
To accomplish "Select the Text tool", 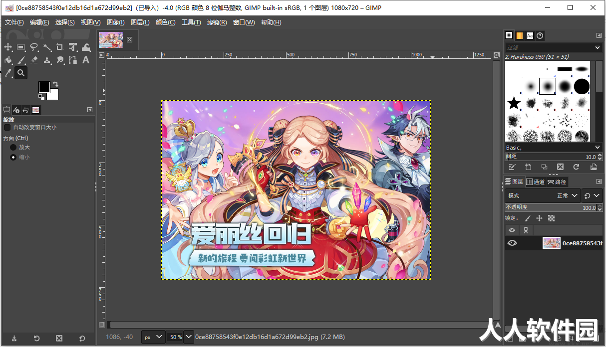I will (86, 60).
